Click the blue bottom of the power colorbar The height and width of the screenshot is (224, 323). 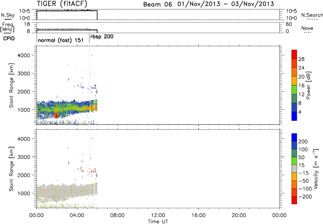click(x=294, y=116)
